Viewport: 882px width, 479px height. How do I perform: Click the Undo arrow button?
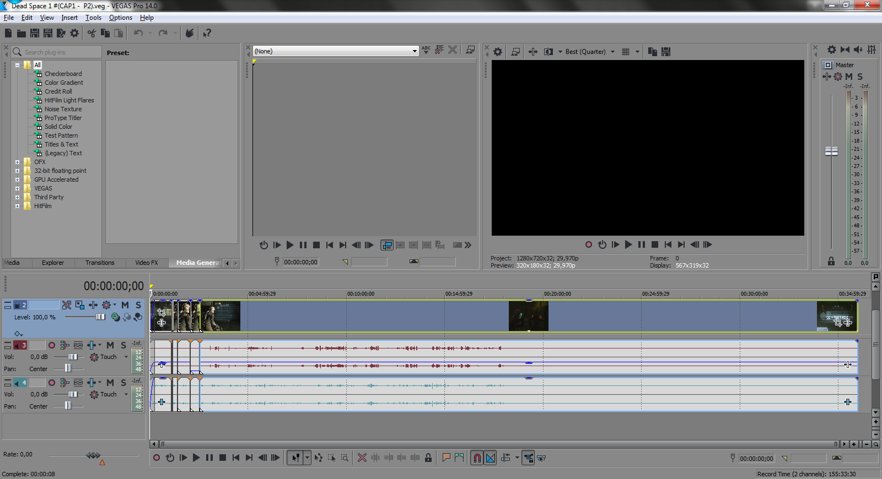click(x=138, y=33)
